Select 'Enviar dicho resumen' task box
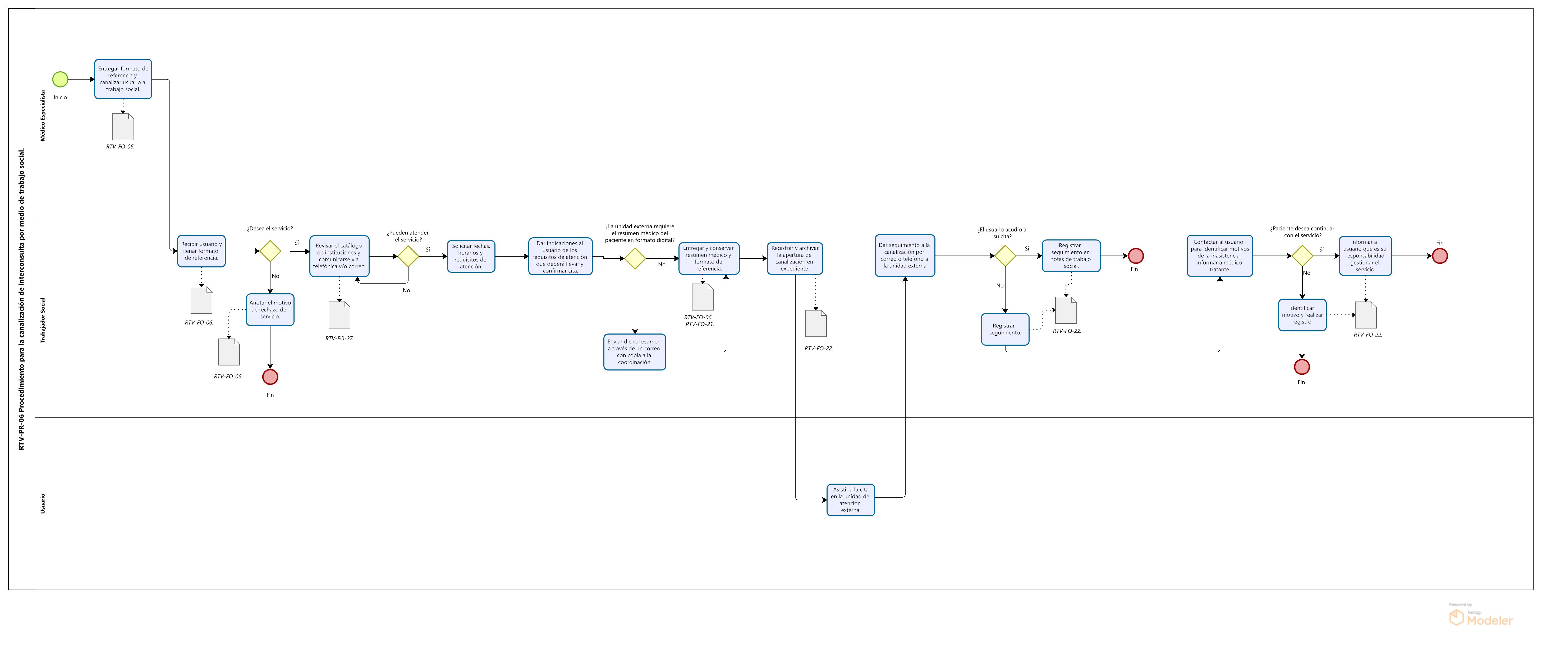This screenshot has height=667, width=1542. point(635,352)
